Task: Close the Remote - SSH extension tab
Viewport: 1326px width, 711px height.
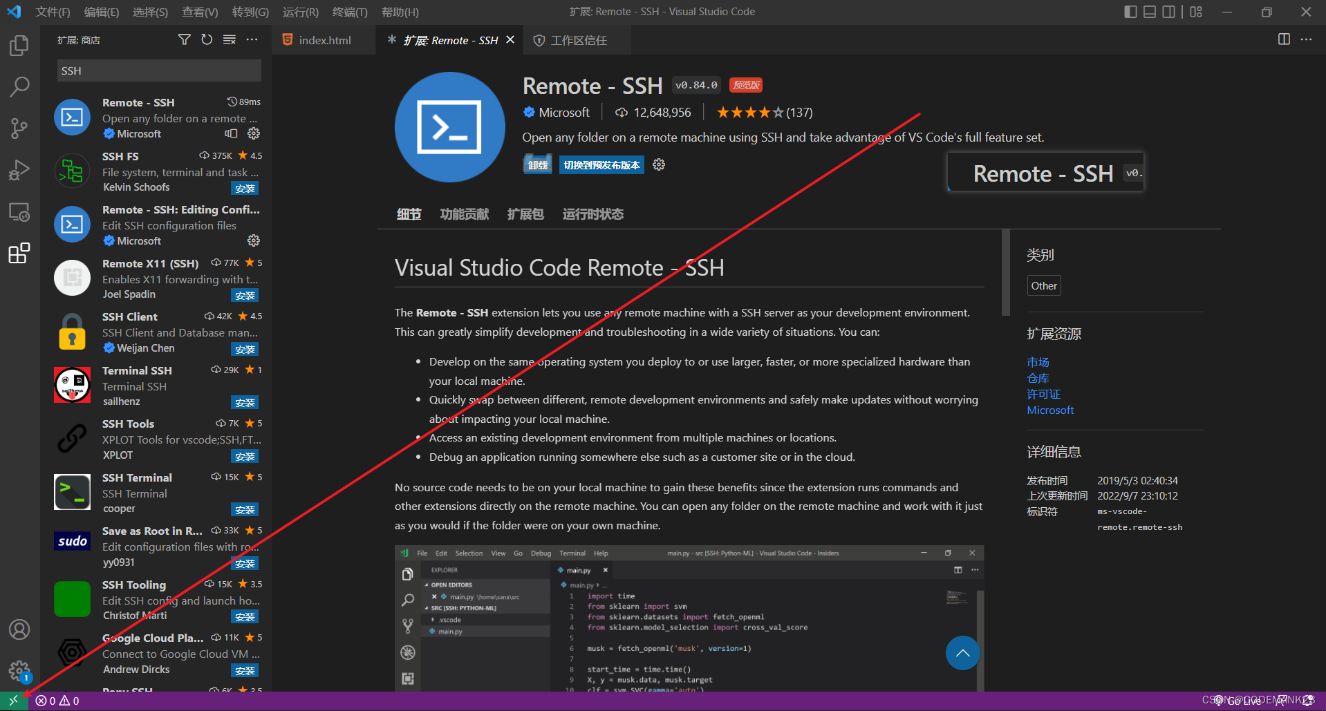Action: coord(510,40)
